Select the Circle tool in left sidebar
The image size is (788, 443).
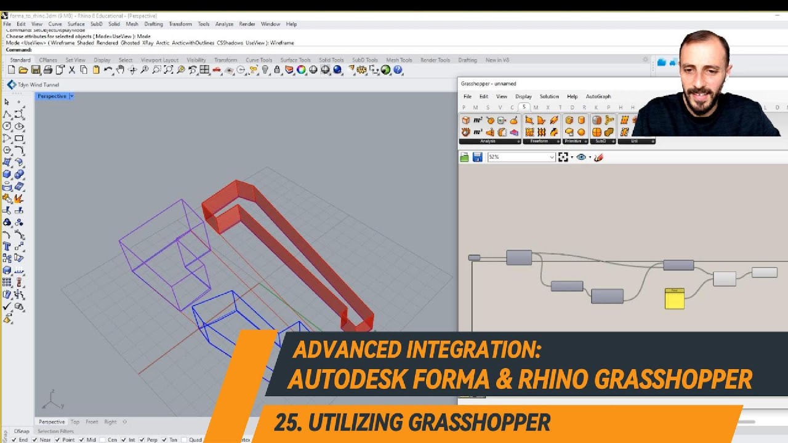(7, 126)
